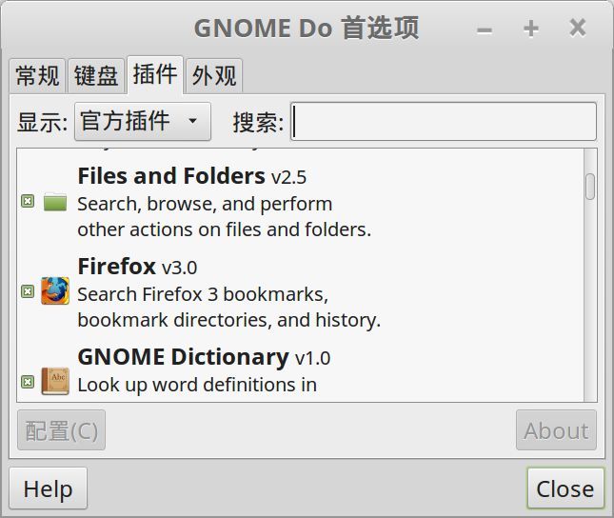Click the 配置(C) configure button
The height and width of the screenshot is (518, 614).
pos(61,430)
